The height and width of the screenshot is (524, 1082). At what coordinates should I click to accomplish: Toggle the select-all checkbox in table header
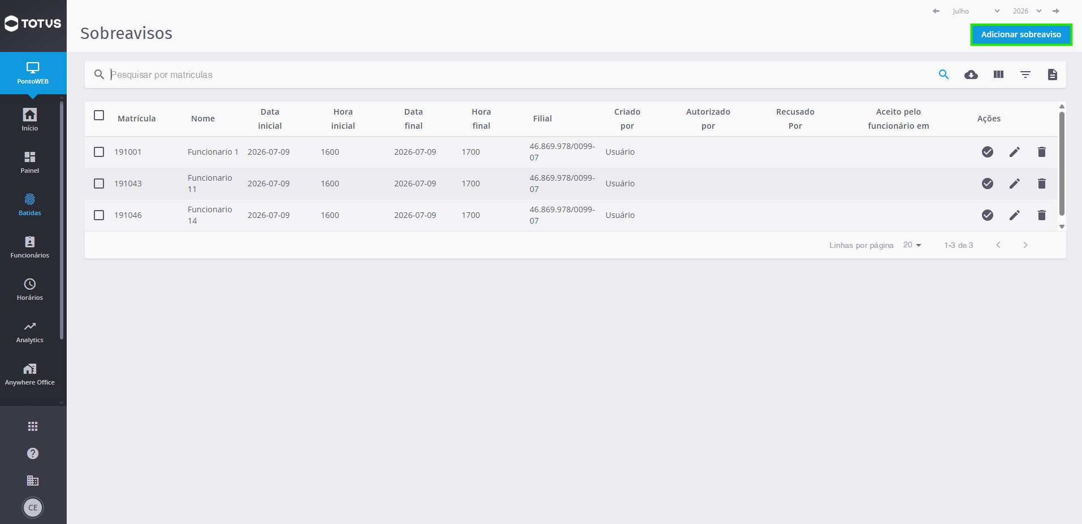99,115
